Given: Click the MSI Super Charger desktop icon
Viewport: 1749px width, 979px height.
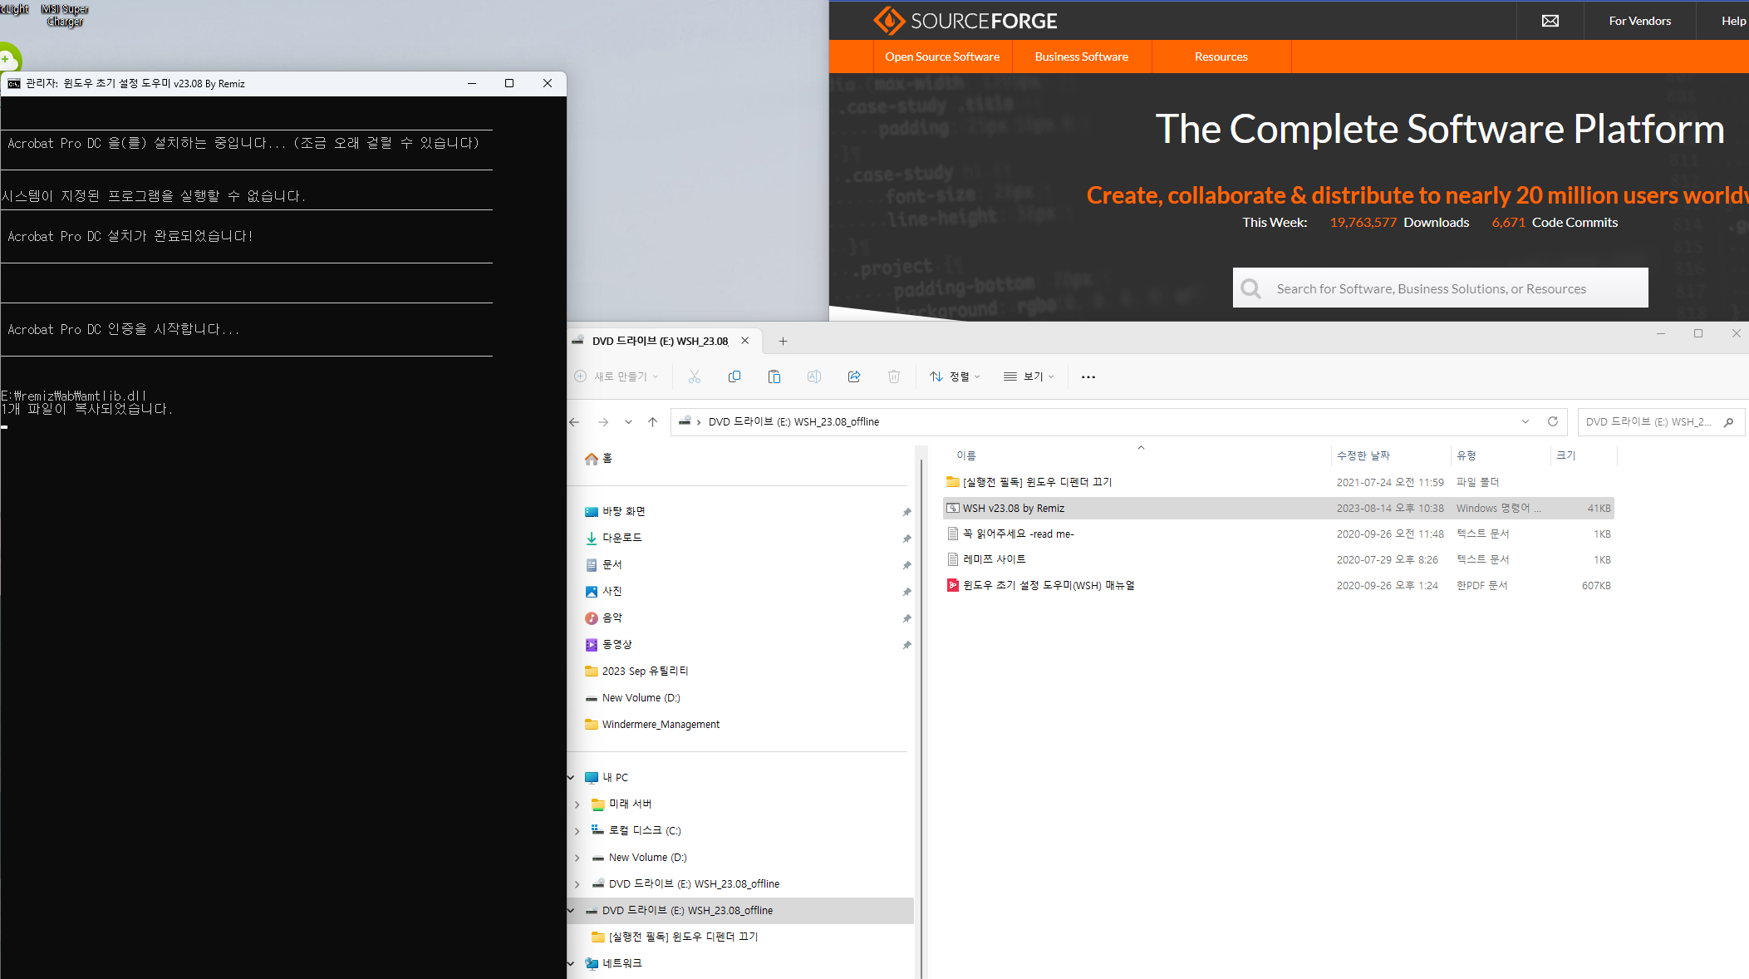Looking at the screenshot, I should pyautogui.click(x=65, y=15).
